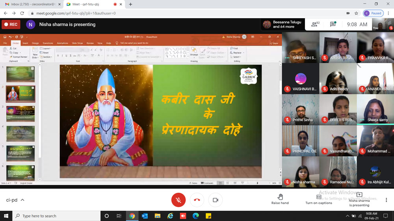
Task: Raise hand in the meeting
Action: click(280, 199)
